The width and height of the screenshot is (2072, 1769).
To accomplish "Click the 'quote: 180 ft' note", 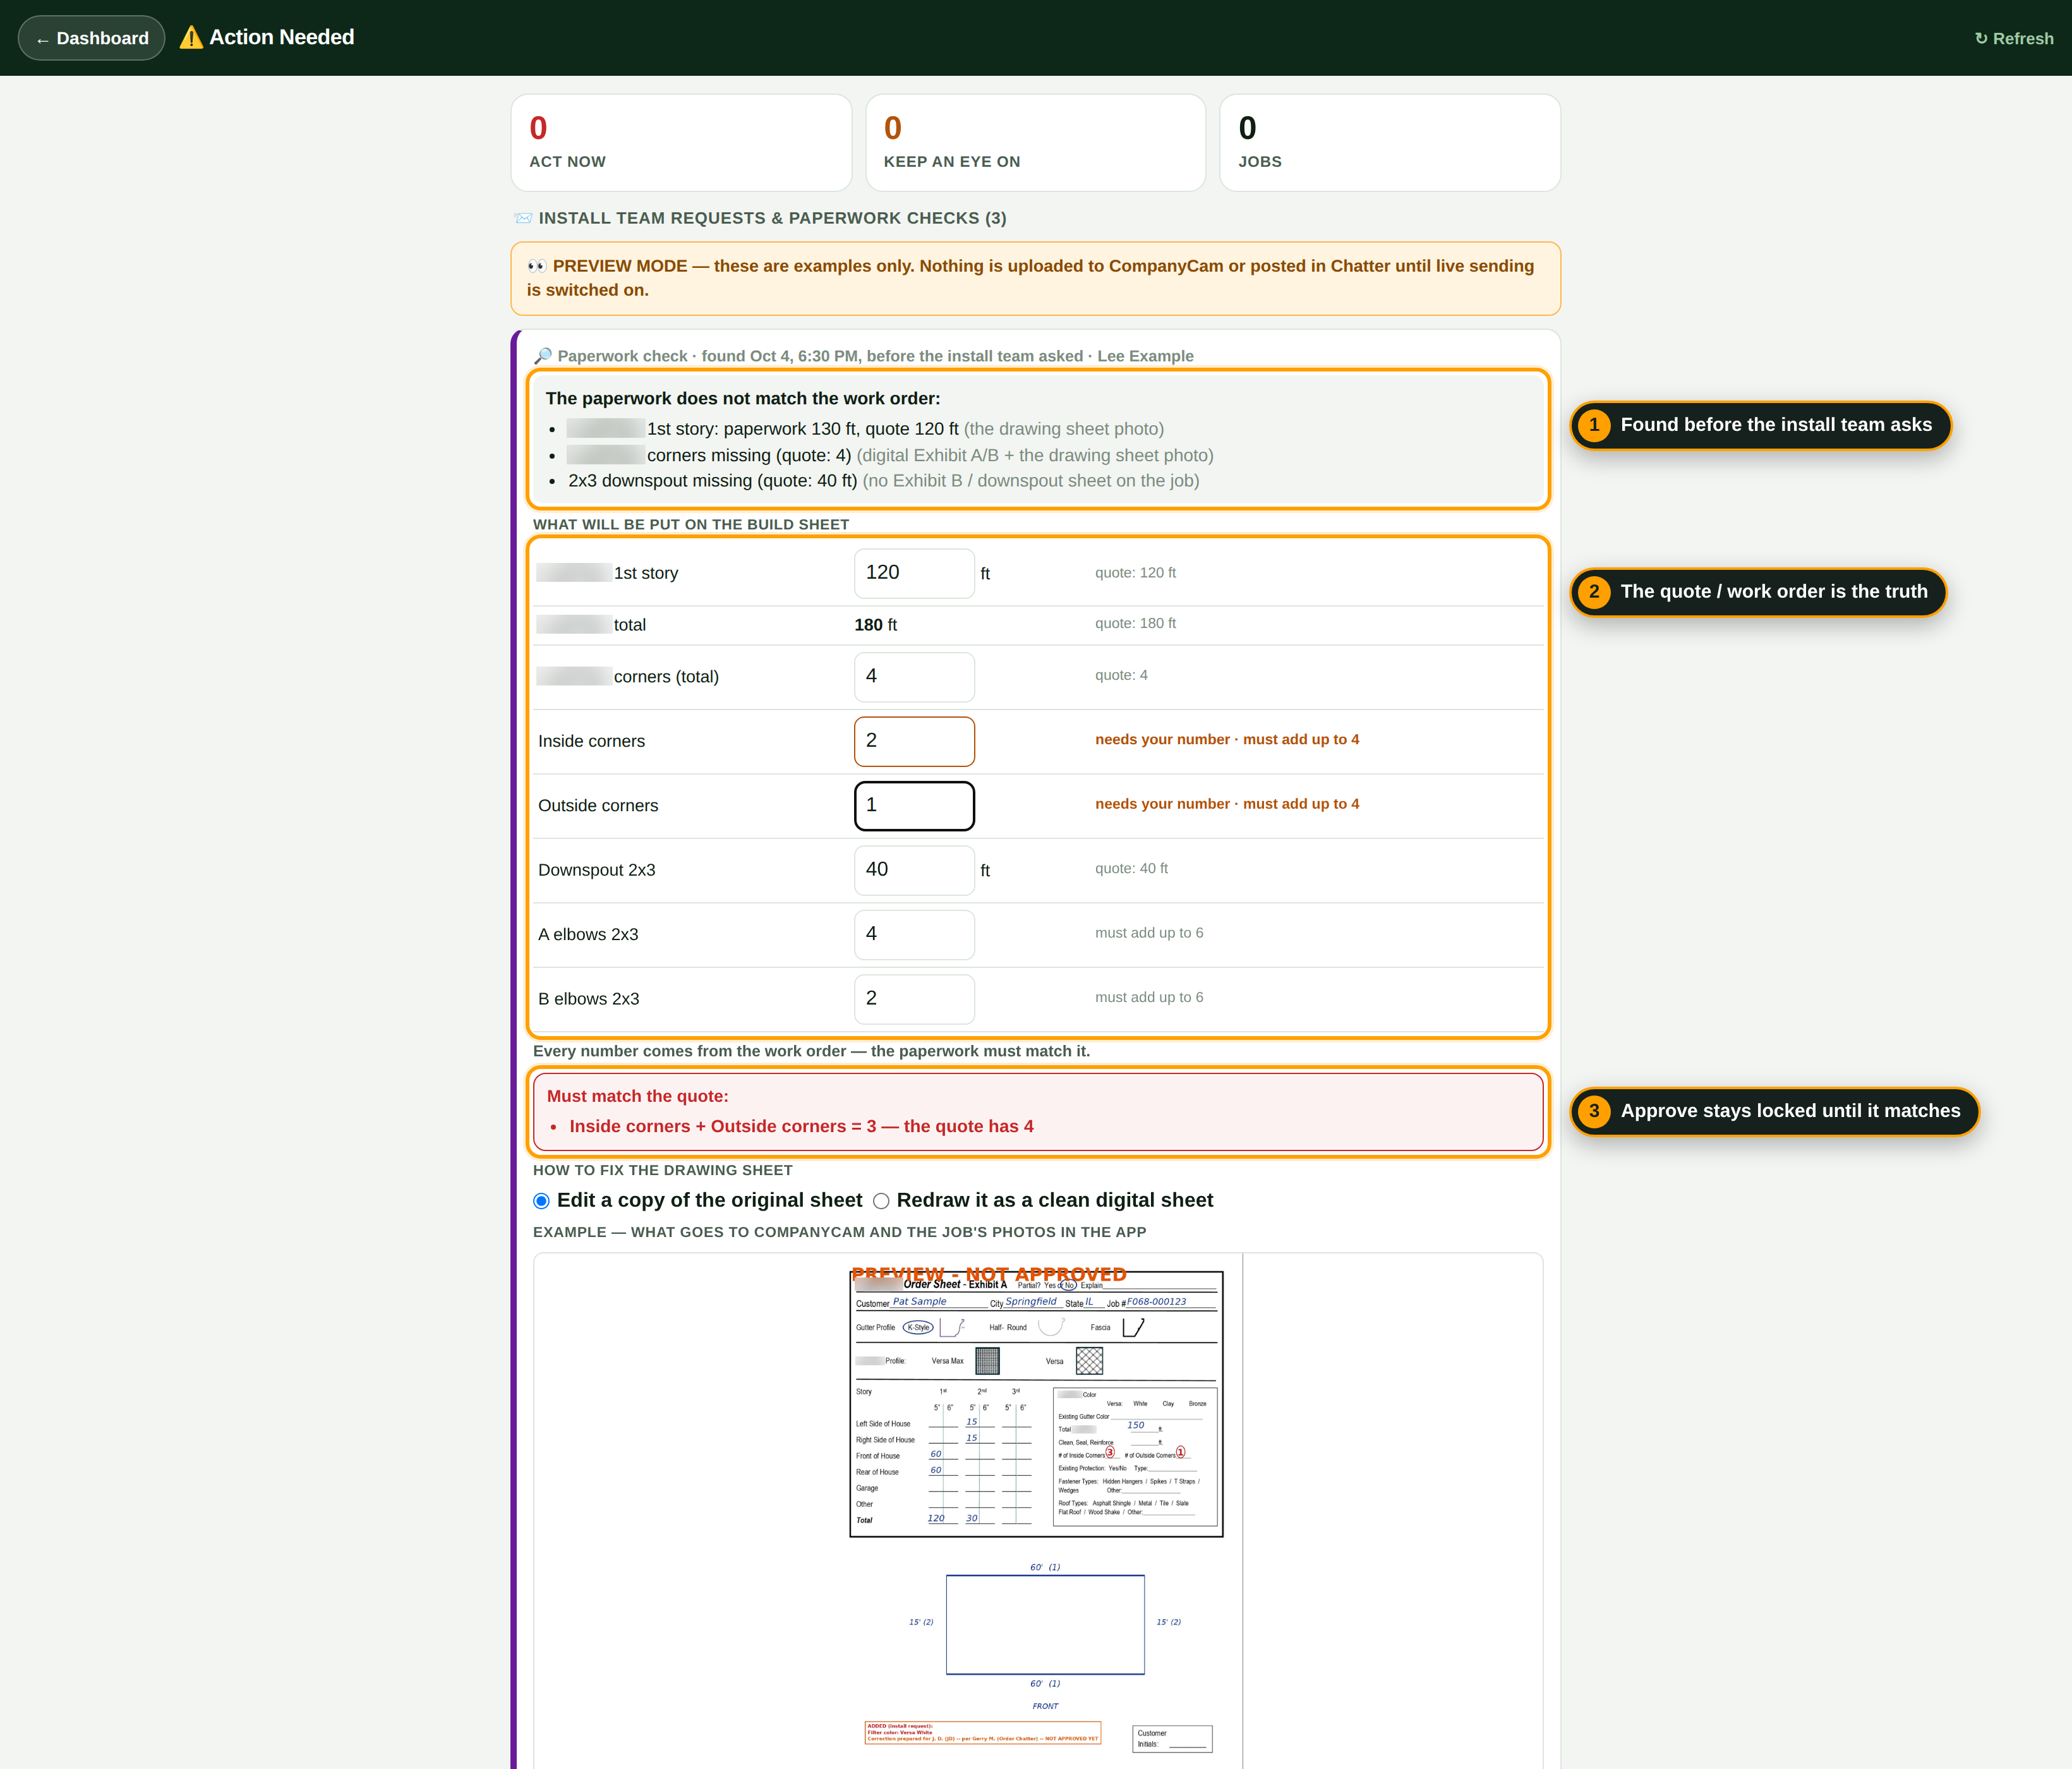I will (x=1135, y=623).
